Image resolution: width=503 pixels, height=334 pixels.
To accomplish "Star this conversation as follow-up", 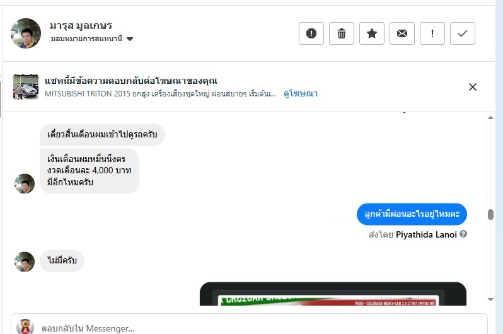I will coord(371,33).
